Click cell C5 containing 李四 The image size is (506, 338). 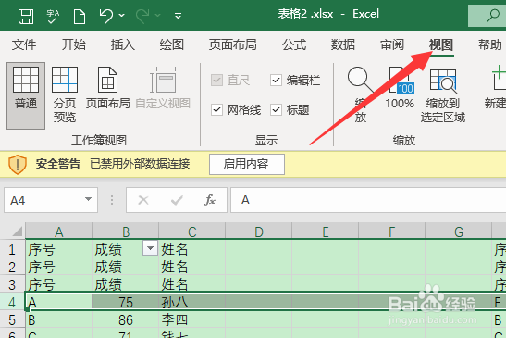pos(192,319)
